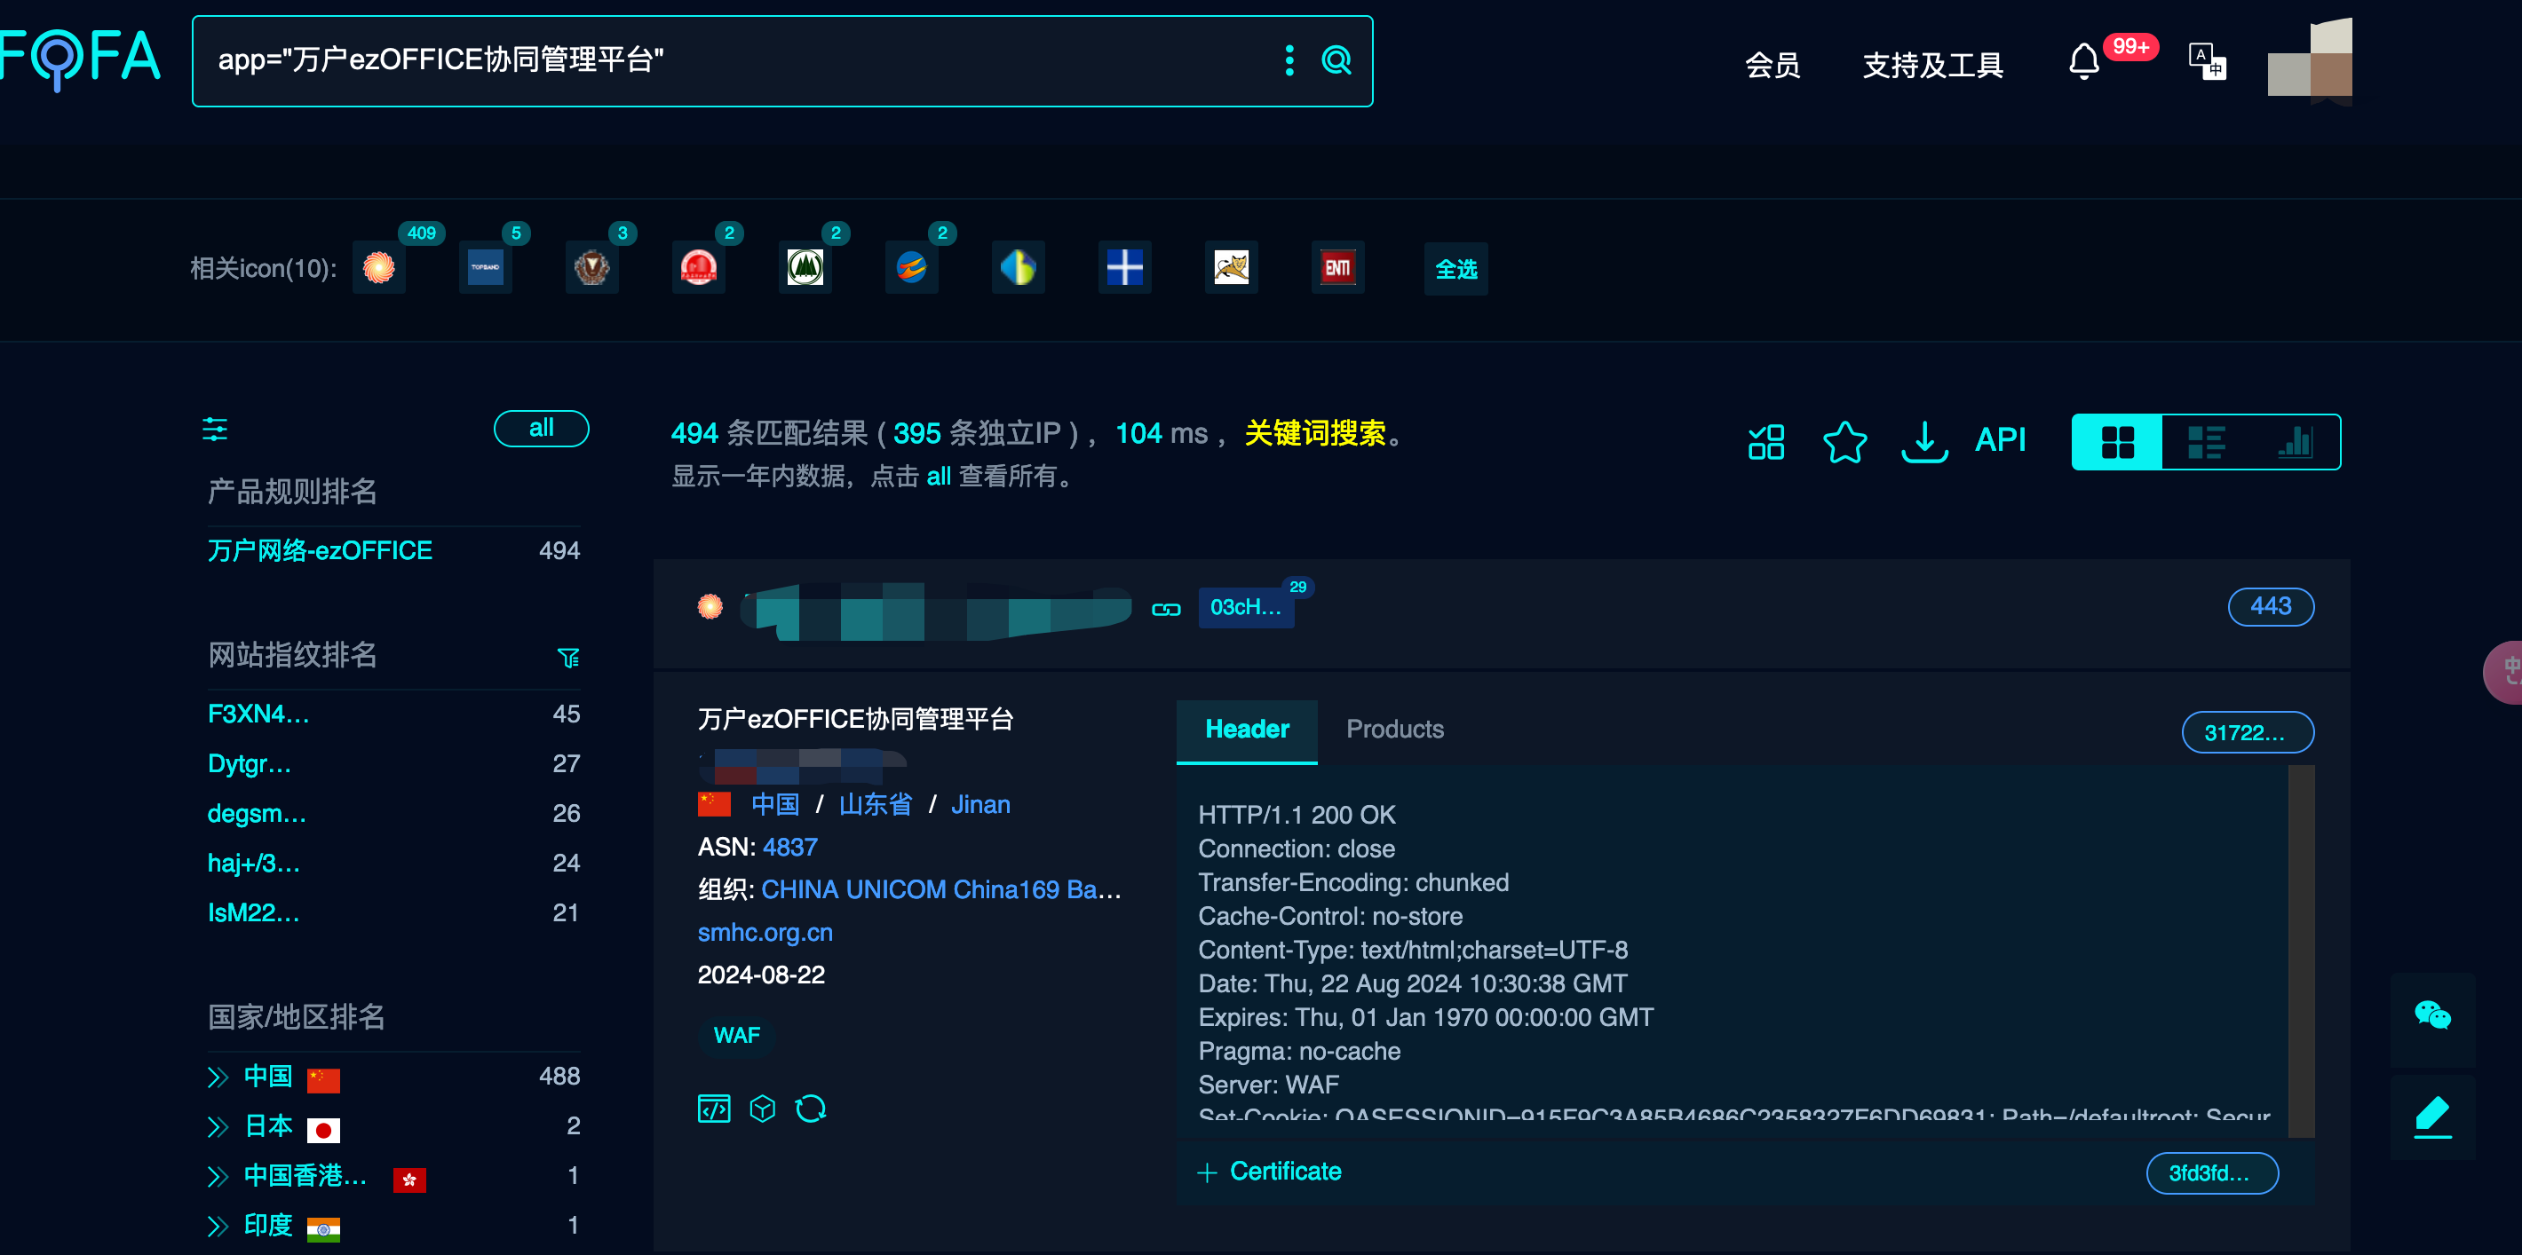2522x1255 pixels.
Task: Filter by Dytgr… fingerprint
Action: 250,764
